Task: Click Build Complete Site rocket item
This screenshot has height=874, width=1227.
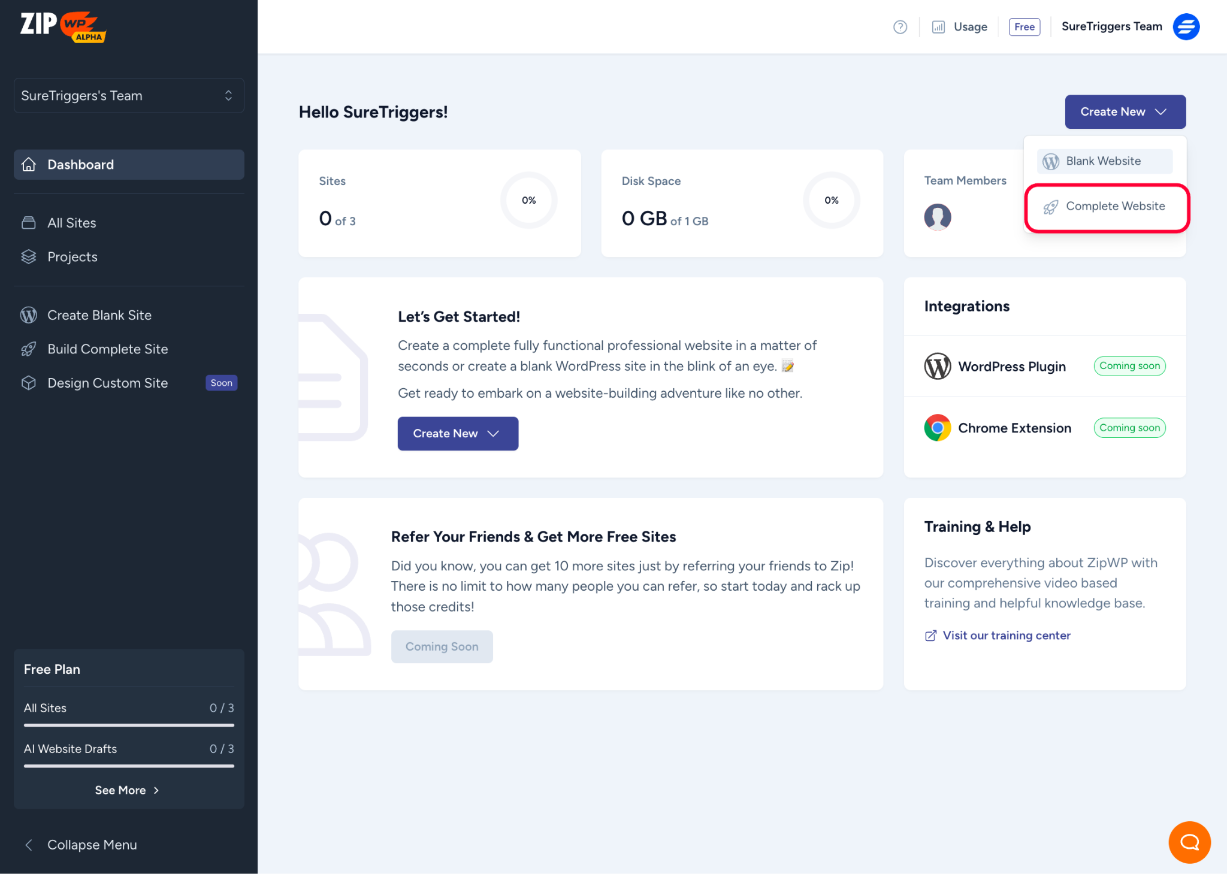Action: pyautogui.click(x=107, y=349)
